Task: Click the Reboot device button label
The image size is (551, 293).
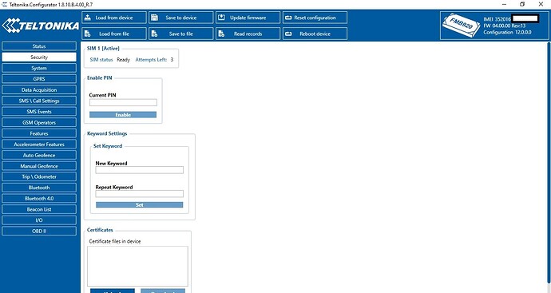Action: (315, 34)
